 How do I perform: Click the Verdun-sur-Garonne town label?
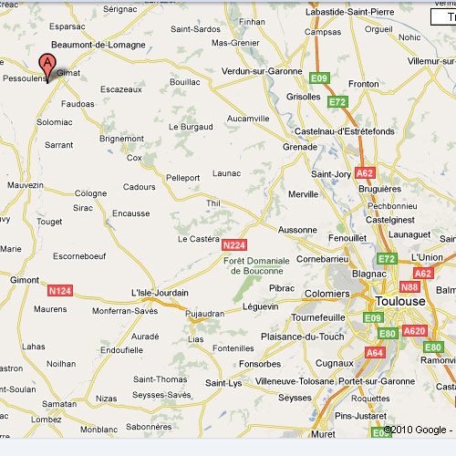(x=262, y=71)
